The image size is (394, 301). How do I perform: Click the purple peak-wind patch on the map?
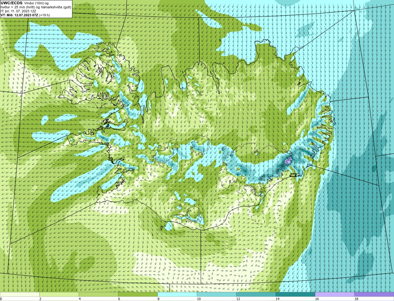point(288,161)
